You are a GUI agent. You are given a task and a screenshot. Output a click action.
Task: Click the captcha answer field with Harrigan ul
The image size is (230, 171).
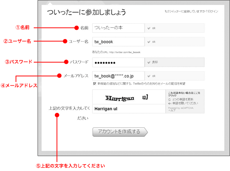(129, 109)
